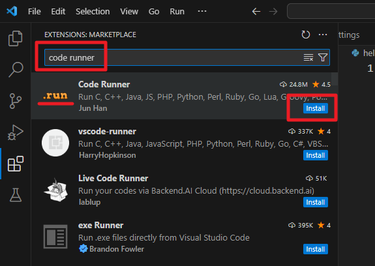Open the Explorer view in activity bar
This screenshot has height=266, width=375.
15,38
